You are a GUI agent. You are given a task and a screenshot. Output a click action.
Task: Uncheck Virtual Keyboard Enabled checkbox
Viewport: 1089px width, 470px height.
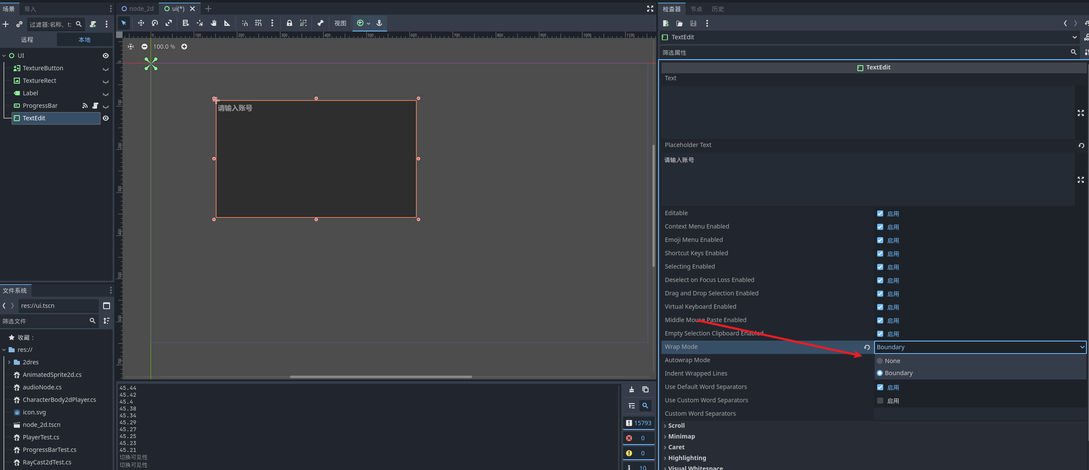[x=880, y=307]
